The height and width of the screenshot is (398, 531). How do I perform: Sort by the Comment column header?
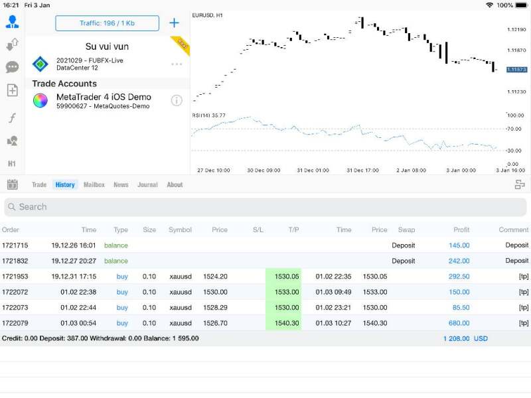pos(513,230)
